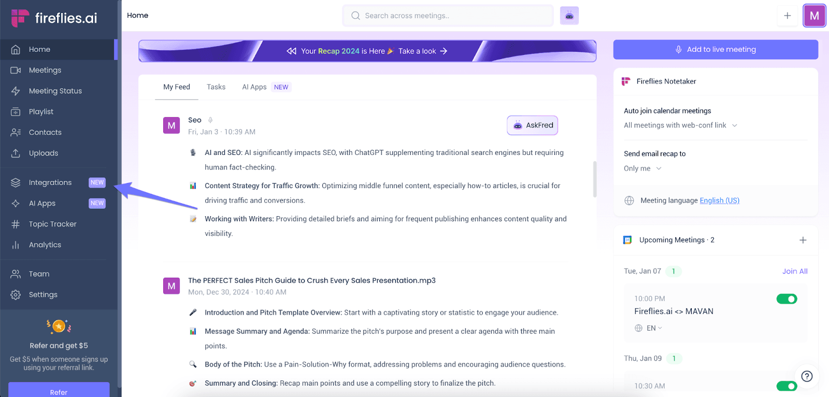The image size is (829, 397).
Task: Click the globe icon beside Meeting language
Action: click(629, 201)
